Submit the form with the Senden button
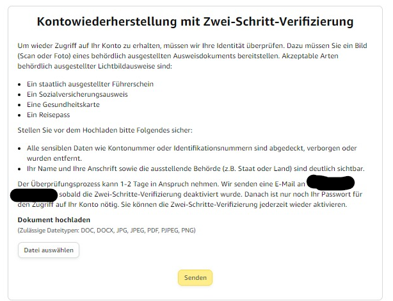Screen dimensions: 393x301 coord(195,278)
